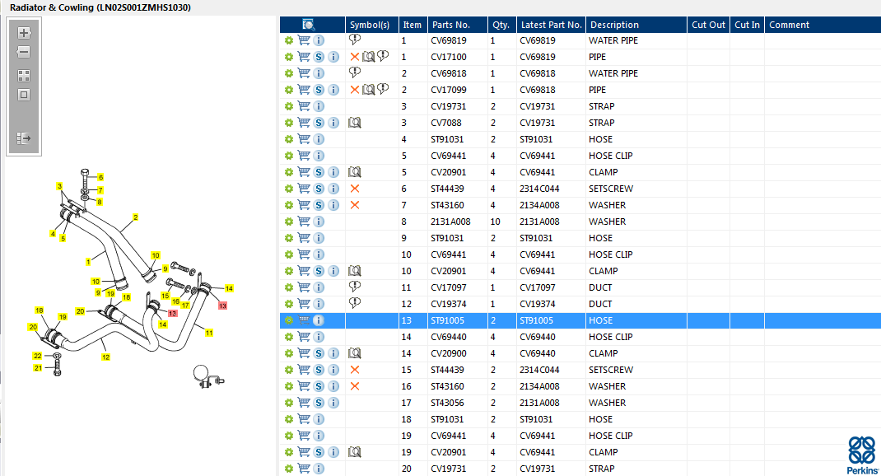Add CV69441 item 5 HOSE CLIP to cart
This screenshot has height=476, width=881.
(303, 156)
